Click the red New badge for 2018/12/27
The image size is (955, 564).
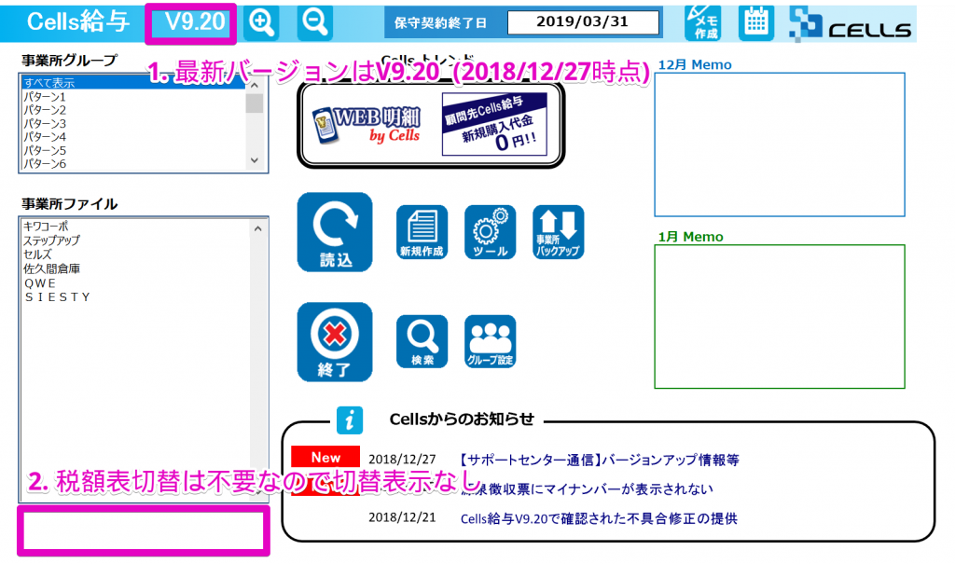pos(325,458)
